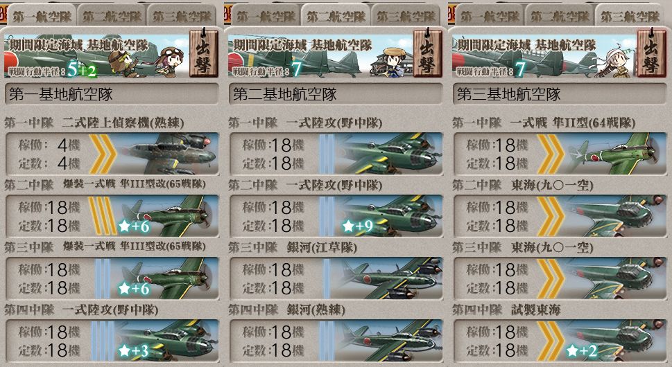The image size is (672, 367).
Task: Switch to 第二航空隊 tab in left panel
Action: [x=112, y=16]
